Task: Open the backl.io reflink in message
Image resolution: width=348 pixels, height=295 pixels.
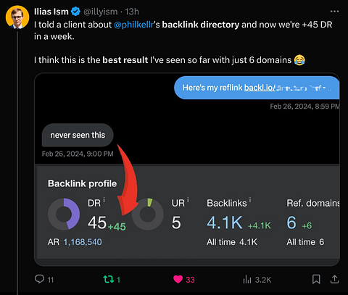Action: coord(259,88)
